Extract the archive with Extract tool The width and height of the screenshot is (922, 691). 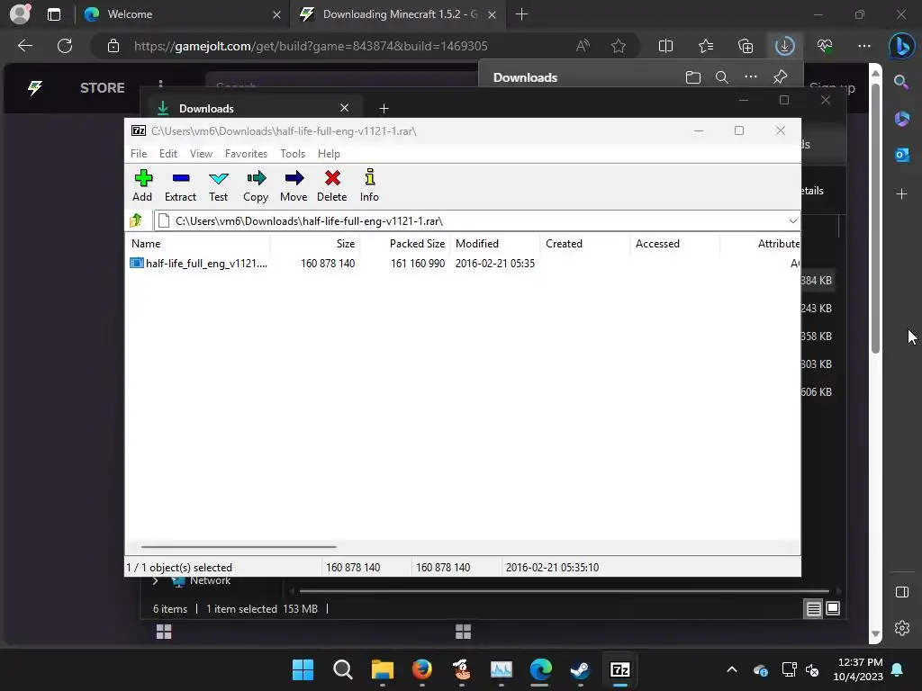coord(180,185)
